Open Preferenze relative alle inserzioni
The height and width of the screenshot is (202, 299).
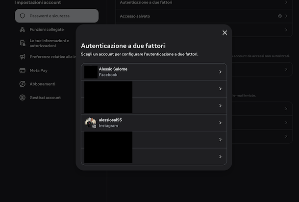52,57
